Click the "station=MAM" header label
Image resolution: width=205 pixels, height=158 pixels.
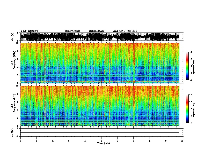(97, 31)
